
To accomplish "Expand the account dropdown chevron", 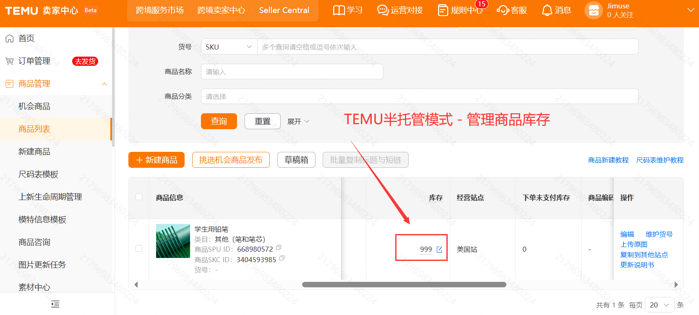I will click(x=691, y=10).
